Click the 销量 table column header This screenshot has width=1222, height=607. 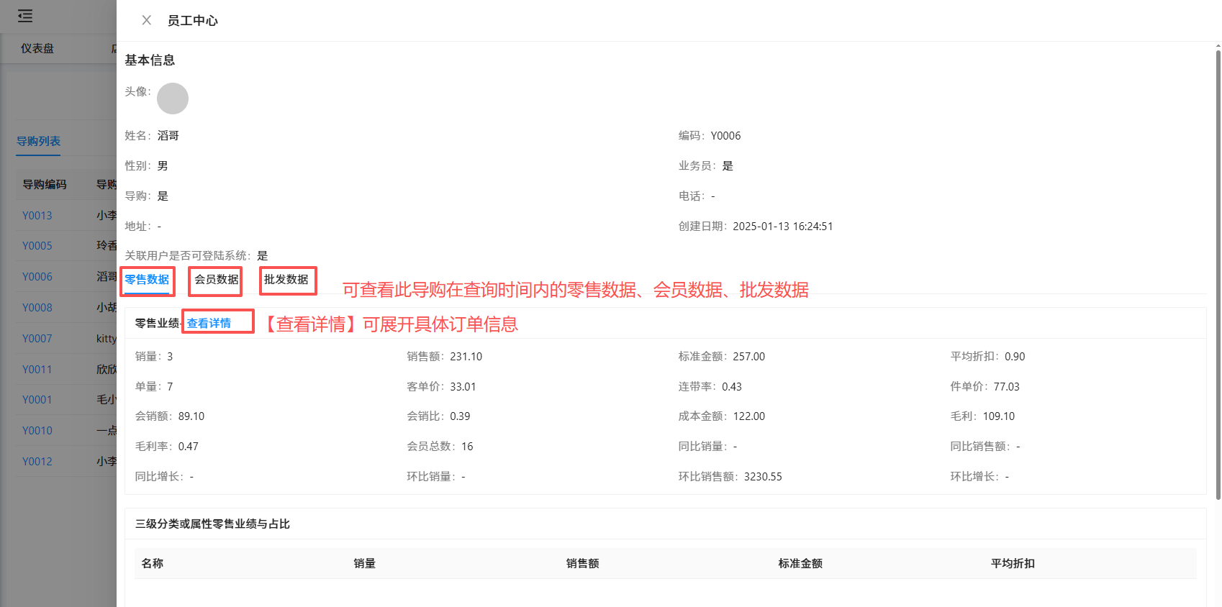(365, 563)
